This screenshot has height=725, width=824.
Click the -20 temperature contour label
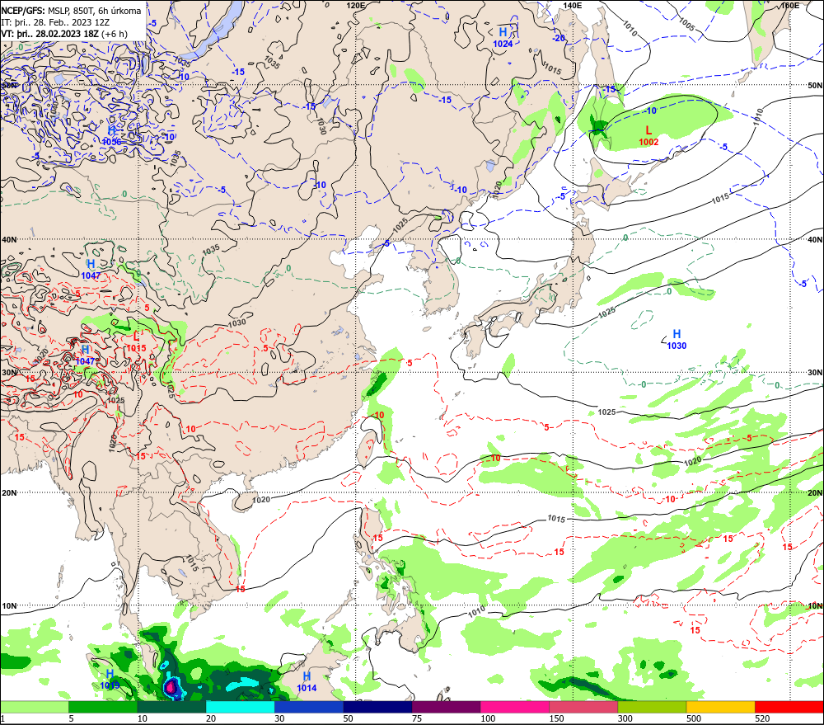pyautogui.click(x=559, y=39)
